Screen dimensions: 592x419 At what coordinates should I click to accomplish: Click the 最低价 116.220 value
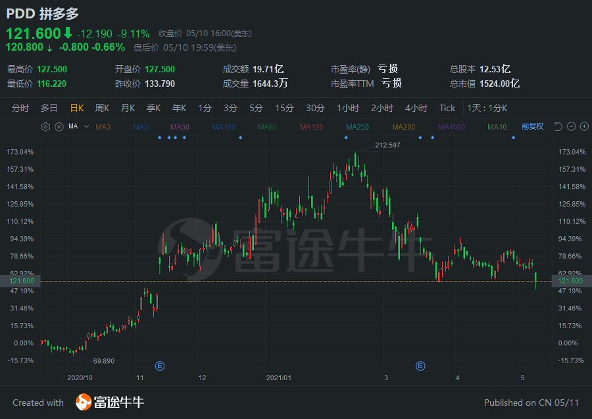click(x=52, y=84)
